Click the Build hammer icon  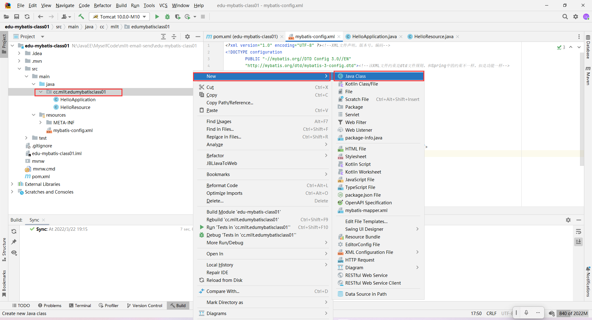pyautogui.click(x=81, y=17)
